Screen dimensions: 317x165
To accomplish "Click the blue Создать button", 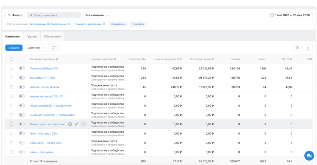I will [x=14, y=48].
